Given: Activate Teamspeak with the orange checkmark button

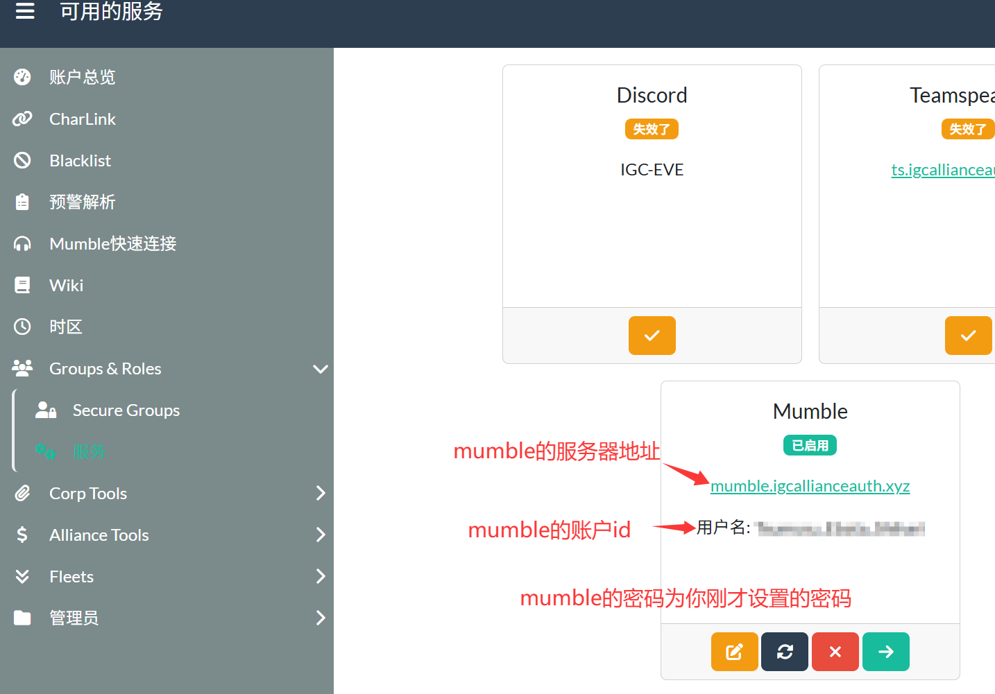Looking at the screenshot, I should [968, 336].
